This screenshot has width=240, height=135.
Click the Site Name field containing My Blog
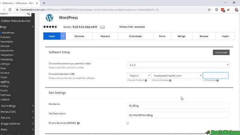pyautogui.click(x=178, y=106)
